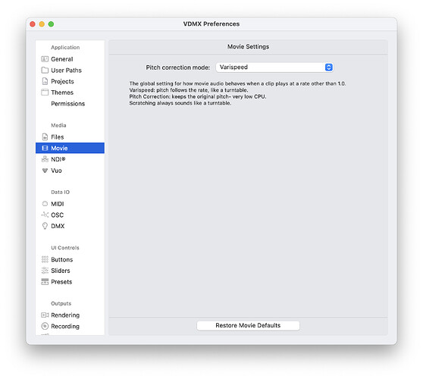The image size is (423, 379).
Task: Click the Themes window icon
Action: tap(45, 92)
